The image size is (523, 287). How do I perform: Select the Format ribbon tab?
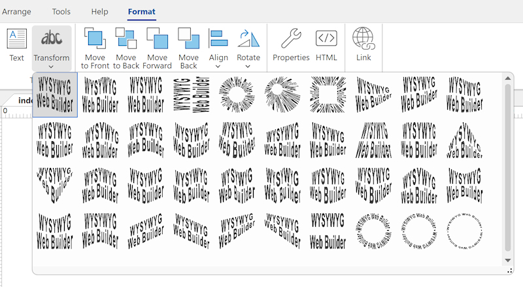click(x=142, y=12)
